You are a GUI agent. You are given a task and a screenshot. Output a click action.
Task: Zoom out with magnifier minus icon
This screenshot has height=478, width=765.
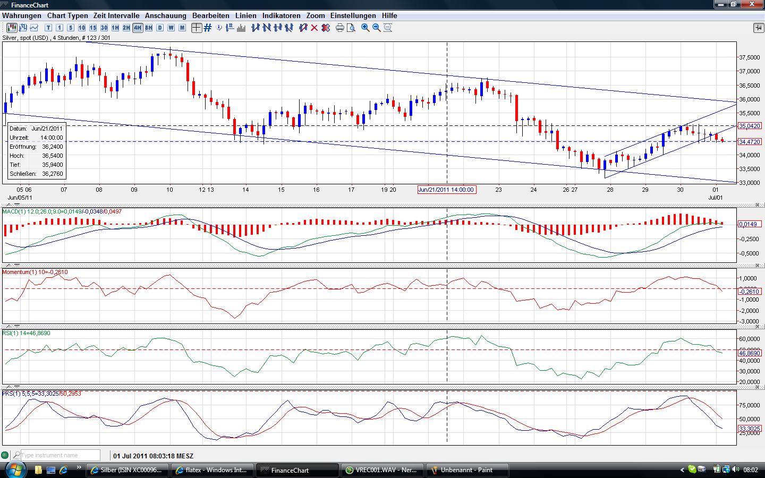tap(377, 28)
